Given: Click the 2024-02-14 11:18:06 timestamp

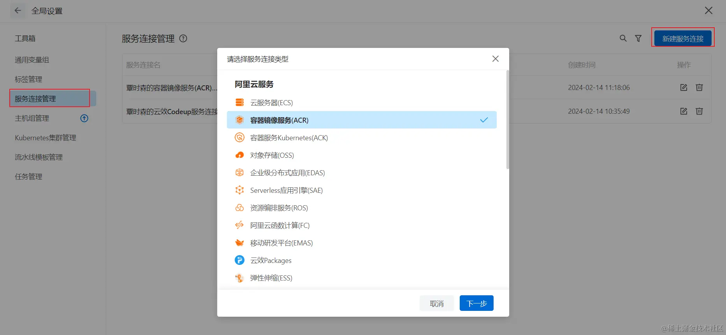Looking at the screenshot, I should click(599, 87).
